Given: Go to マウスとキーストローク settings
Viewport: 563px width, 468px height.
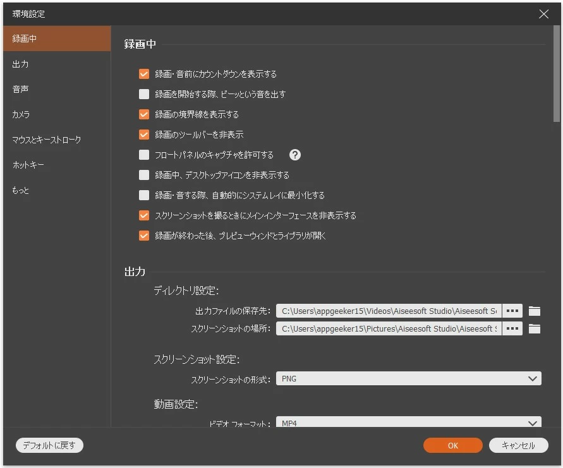Looking at the screenshot, I should (x=47, y=140).
